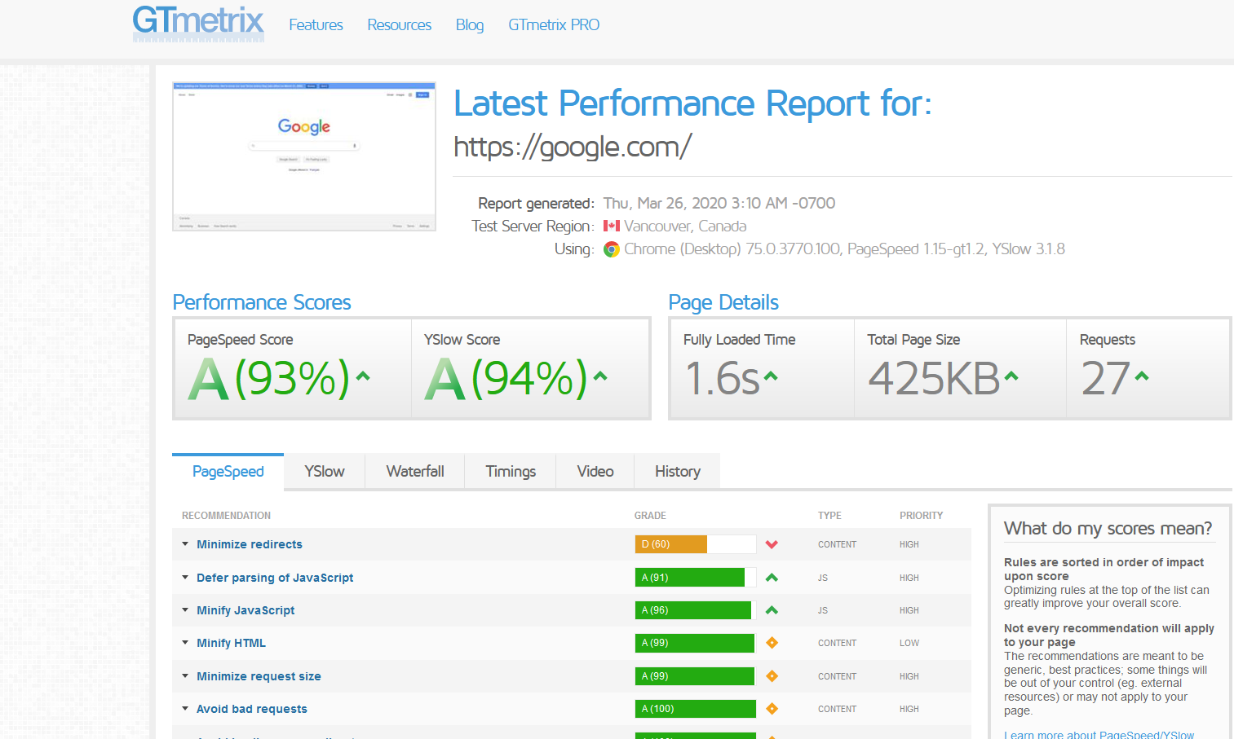This screenshot has width=1234, height=739.
Task: Click the arrow beside PageSpeed Score A (93%)
Action: coord(363,376)
